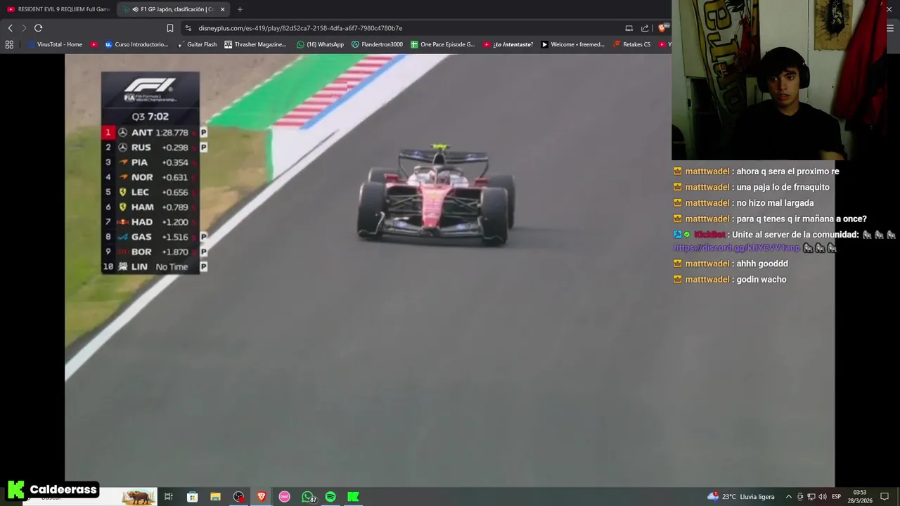Open Task View on the taskbar
Image resolution: width=900 pixels, height=506 pixels.
point(169,497)
